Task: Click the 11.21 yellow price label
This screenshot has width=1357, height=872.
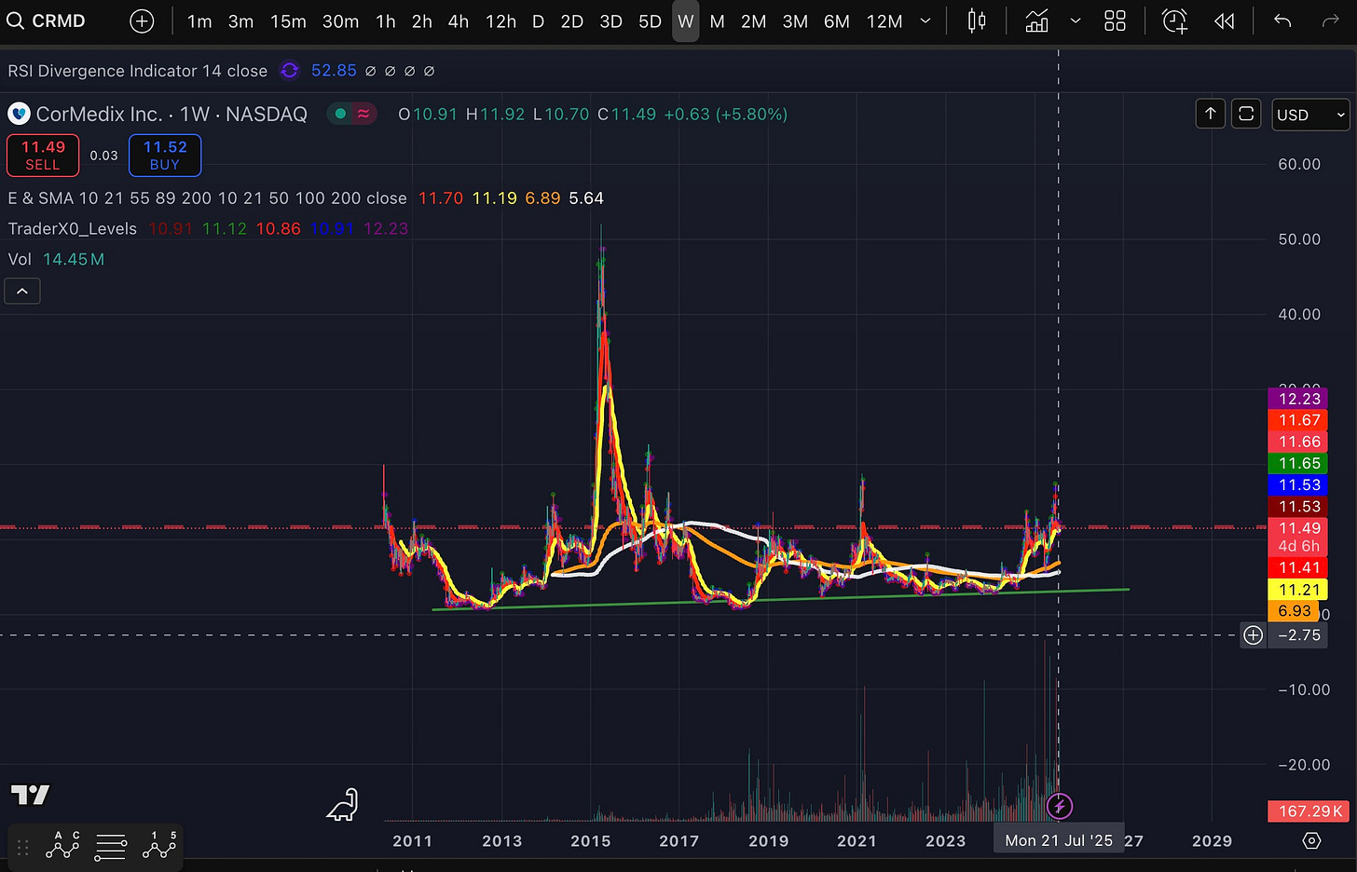Action: click(1298, 590)
